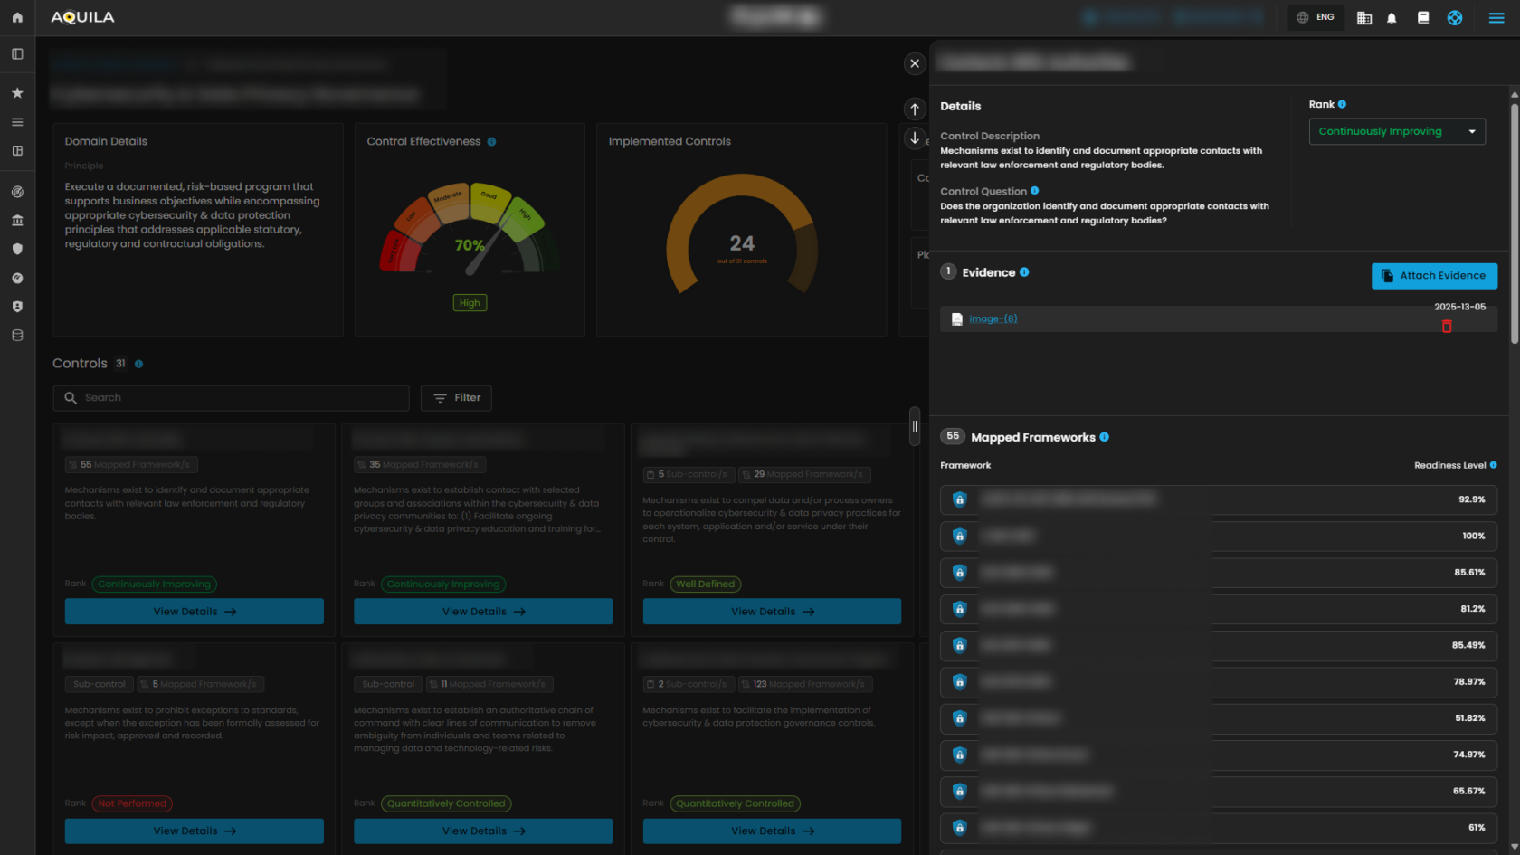Click the red delete icon for image-(8) evidence

point(1446,327)
